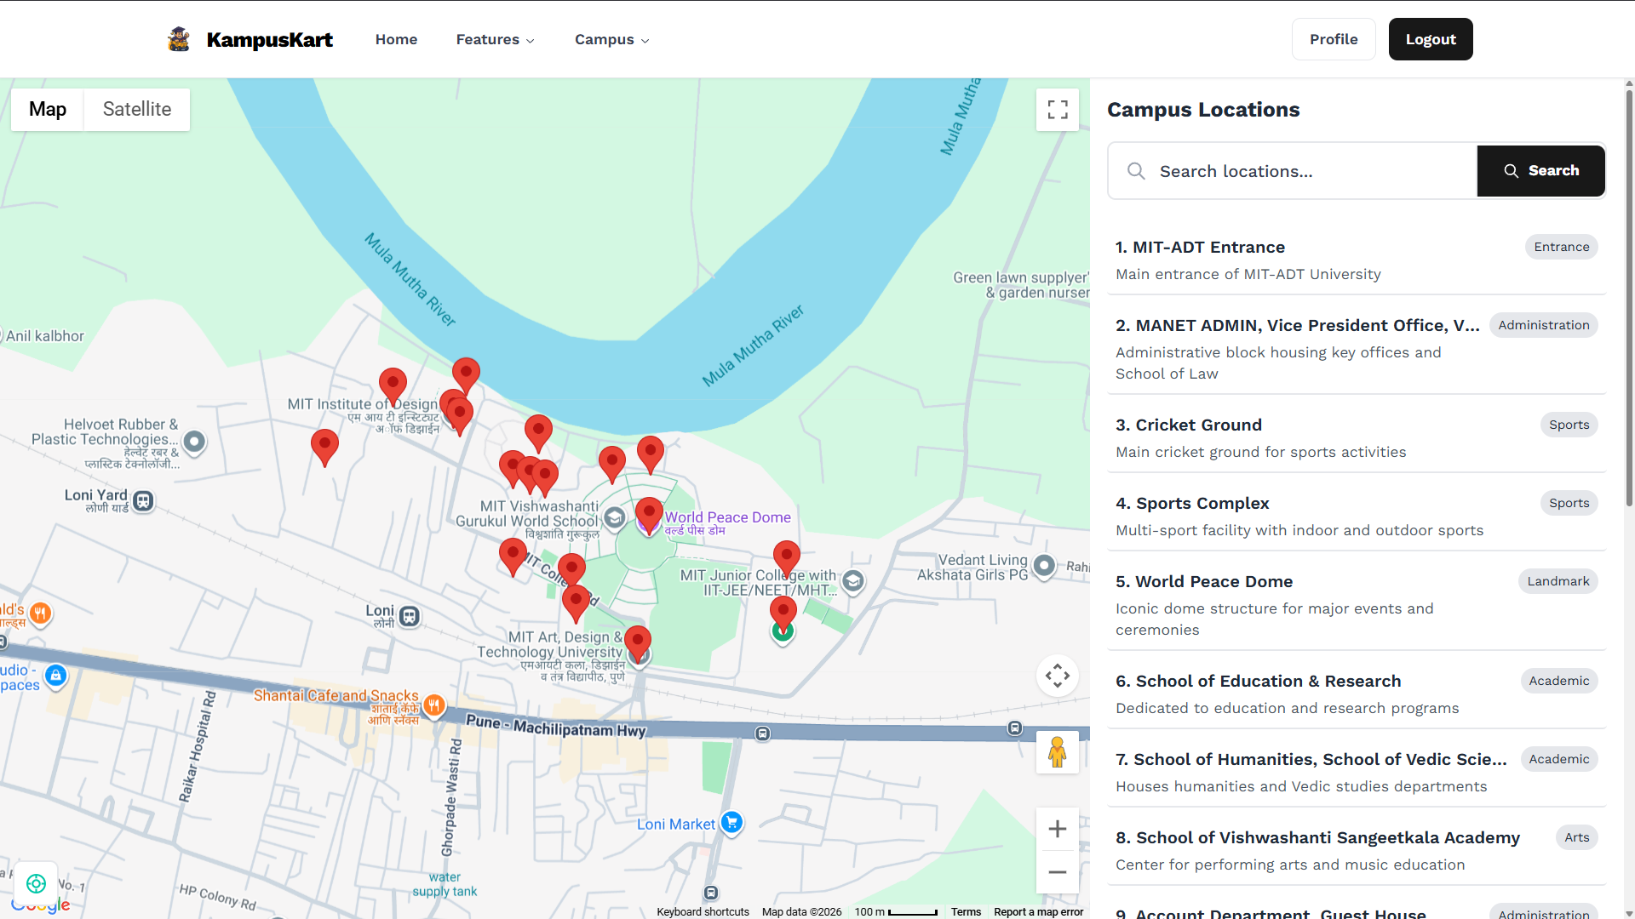The width and height of the screenshot is (1635, 919).
Task: Click the MIT Junior College school pin
Action: [852, 581]
